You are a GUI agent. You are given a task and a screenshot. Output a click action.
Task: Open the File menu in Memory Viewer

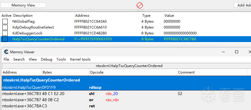(x=6, y=59)
